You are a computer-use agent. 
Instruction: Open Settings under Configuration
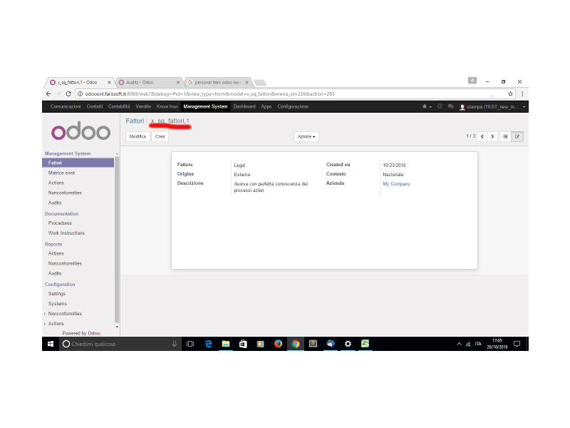57,294
